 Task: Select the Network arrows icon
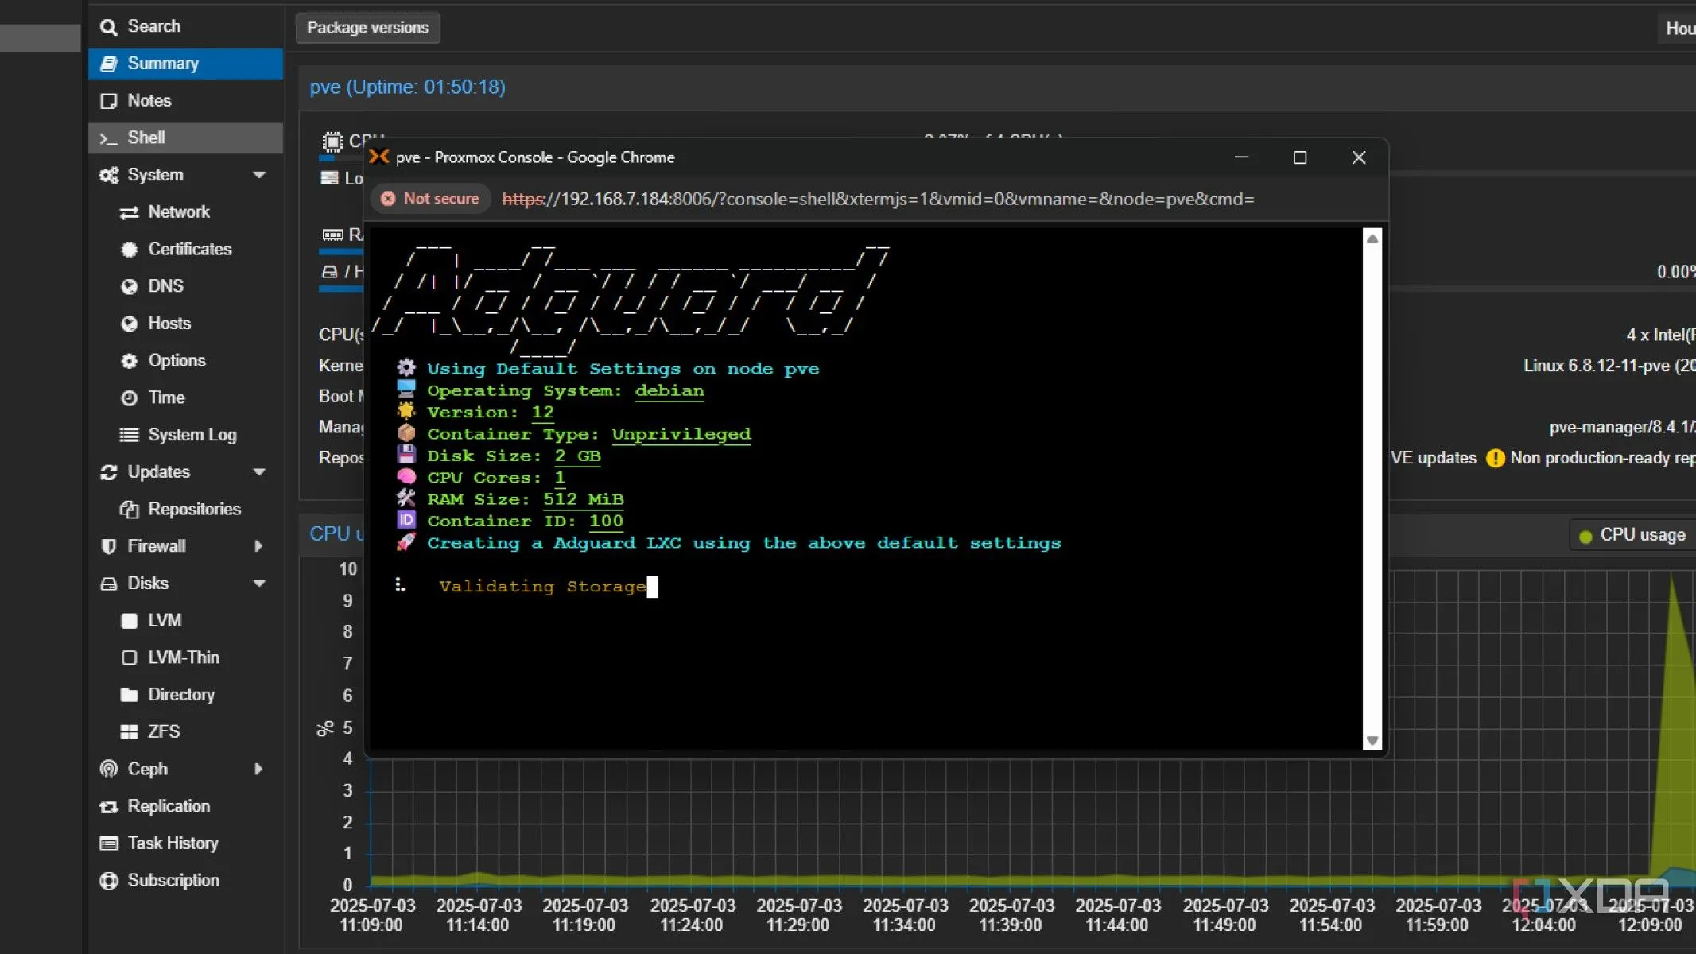[x=129, y=212]
